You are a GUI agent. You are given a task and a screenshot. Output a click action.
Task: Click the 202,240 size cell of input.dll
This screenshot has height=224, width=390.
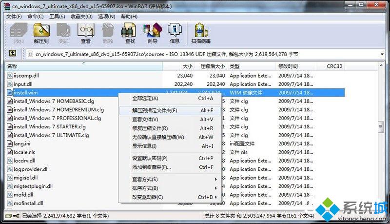(x=183, y=84)
